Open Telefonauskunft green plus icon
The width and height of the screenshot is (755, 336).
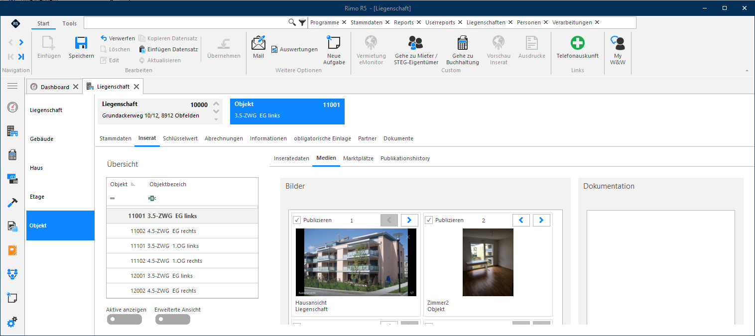(x=577, y=43)
